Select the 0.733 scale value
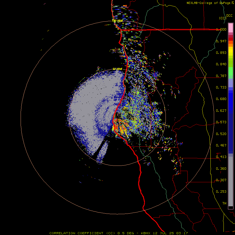This screenshot has width=235, height=235. (221, 87)
